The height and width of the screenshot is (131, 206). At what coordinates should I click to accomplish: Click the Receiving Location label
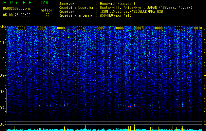coord(76,8)
